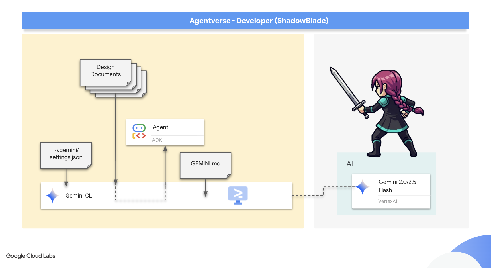Click the Cloud Shell terminal icon
The width and height of the screenshot is (491, 268).
click(x=238, y=195)
